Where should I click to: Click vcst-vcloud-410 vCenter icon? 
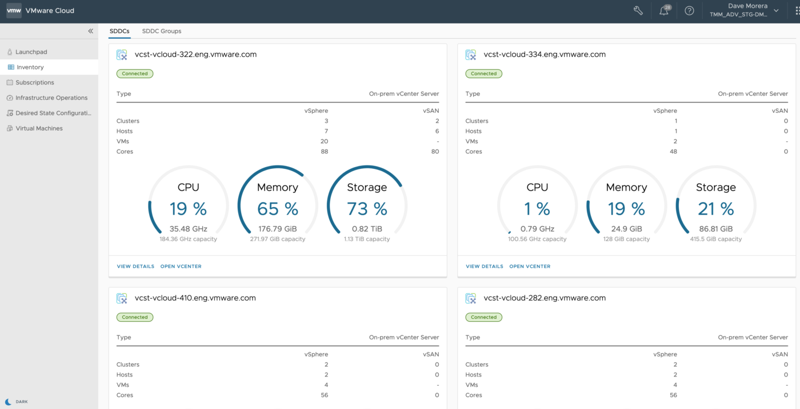(x=122, y=298)
